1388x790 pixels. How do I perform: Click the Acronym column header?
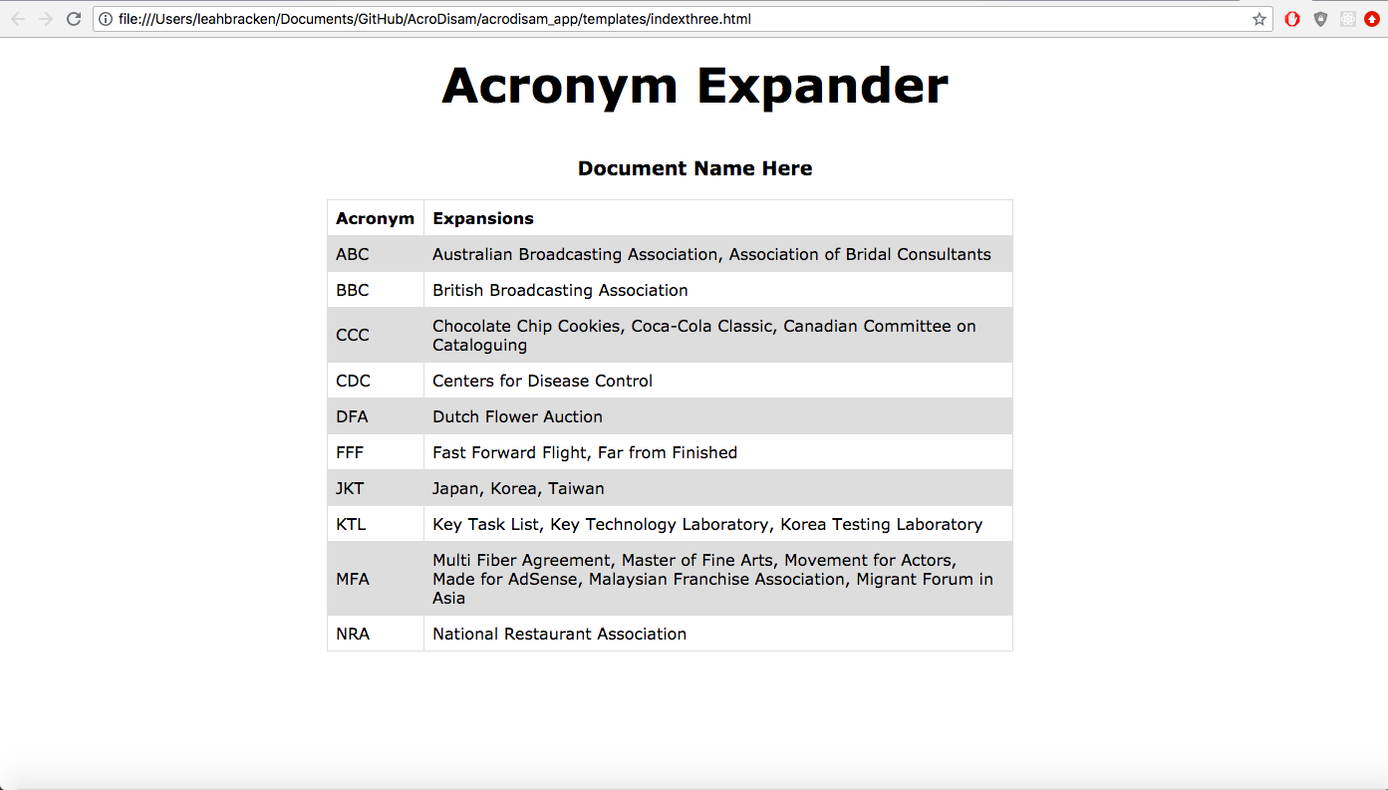375,218
